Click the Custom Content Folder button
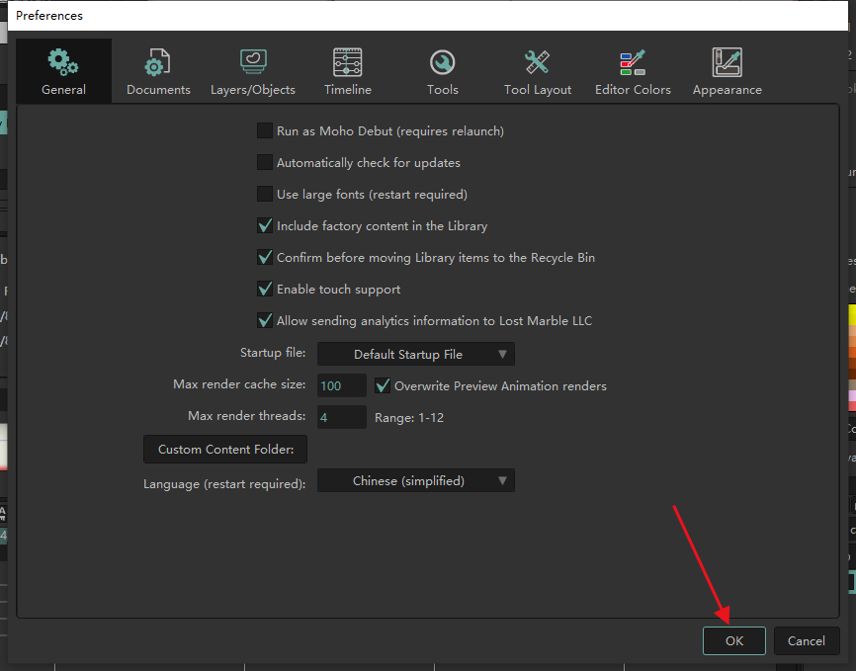 [225, 450]
